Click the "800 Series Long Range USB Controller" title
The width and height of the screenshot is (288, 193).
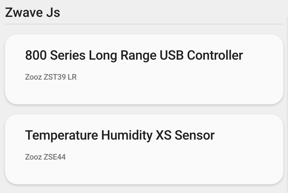(x=134, y=56)
